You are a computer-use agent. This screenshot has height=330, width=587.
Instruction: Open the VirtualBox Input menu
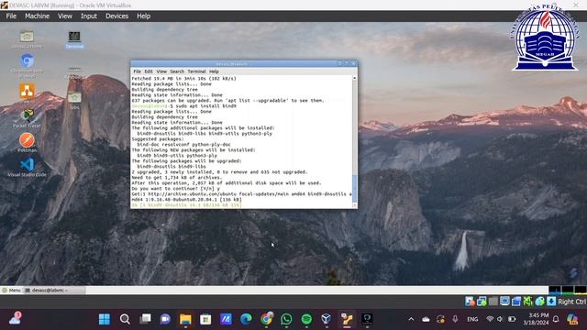[x=89, y=16]
